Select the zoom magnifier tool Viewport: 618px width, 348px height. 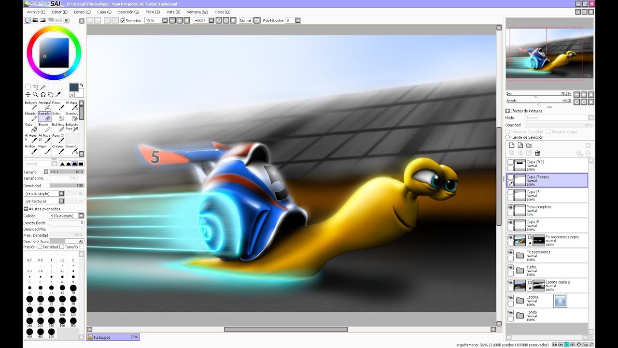tap(35, 95)
